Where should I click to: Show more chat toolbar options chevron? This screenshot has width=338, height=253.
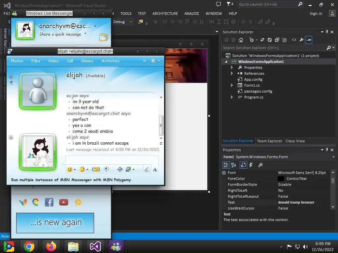click(x=145, y=61)
